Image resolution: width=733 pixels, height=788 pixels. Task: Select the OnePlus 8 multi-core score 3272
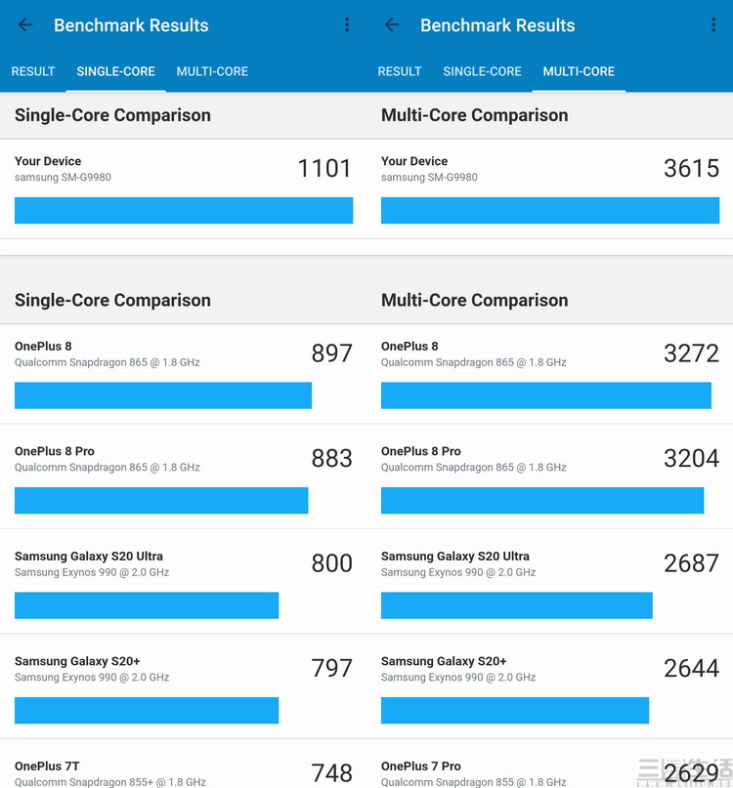(691, 353)
